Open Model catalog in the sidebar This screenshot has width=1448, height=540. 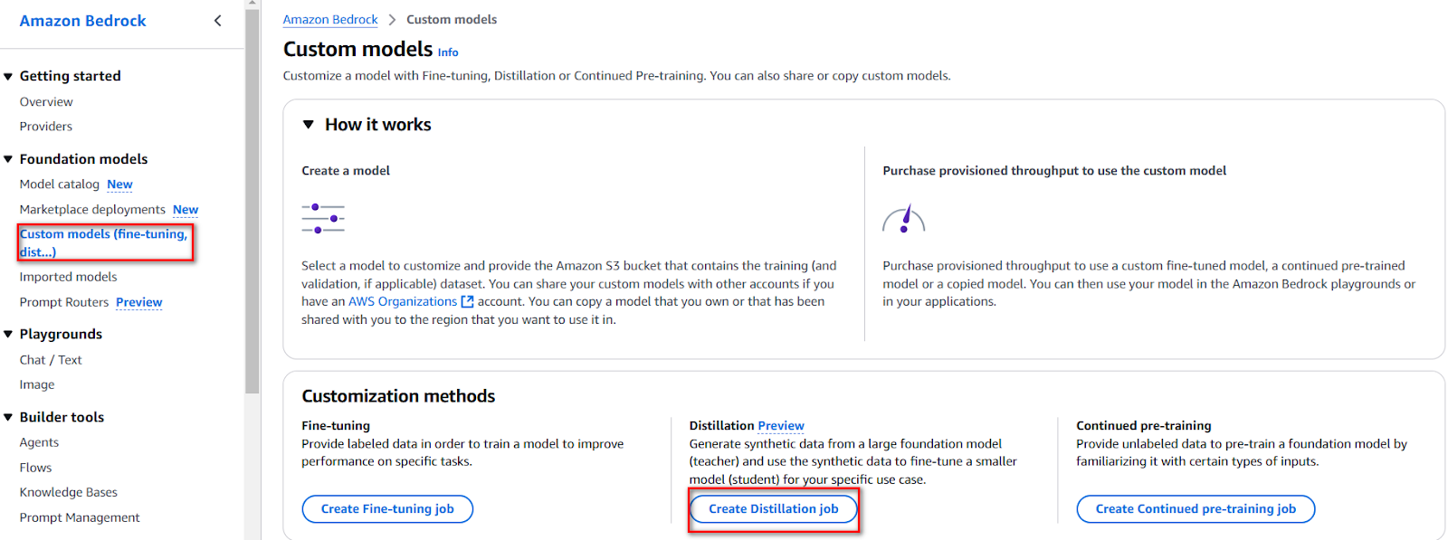tap(60, 185)
